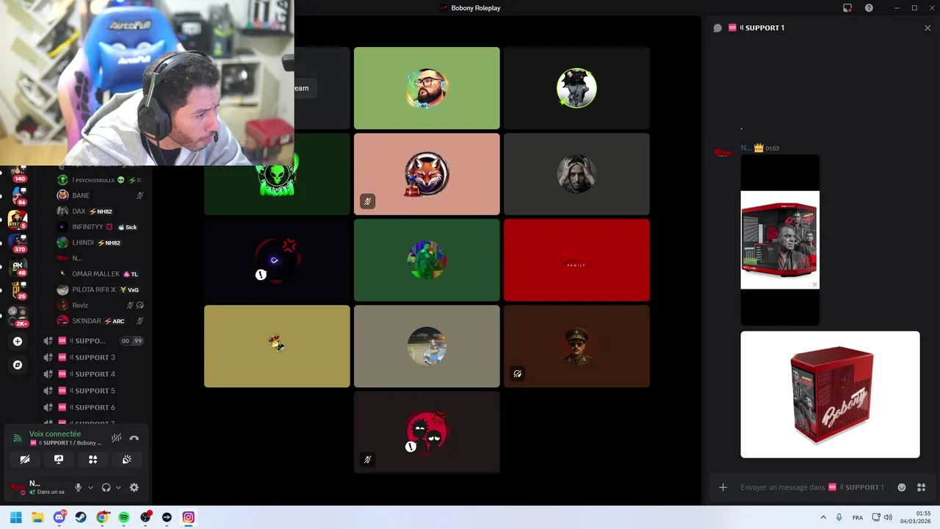Expand audio output options arrow
940x529 pixels.
118,487
